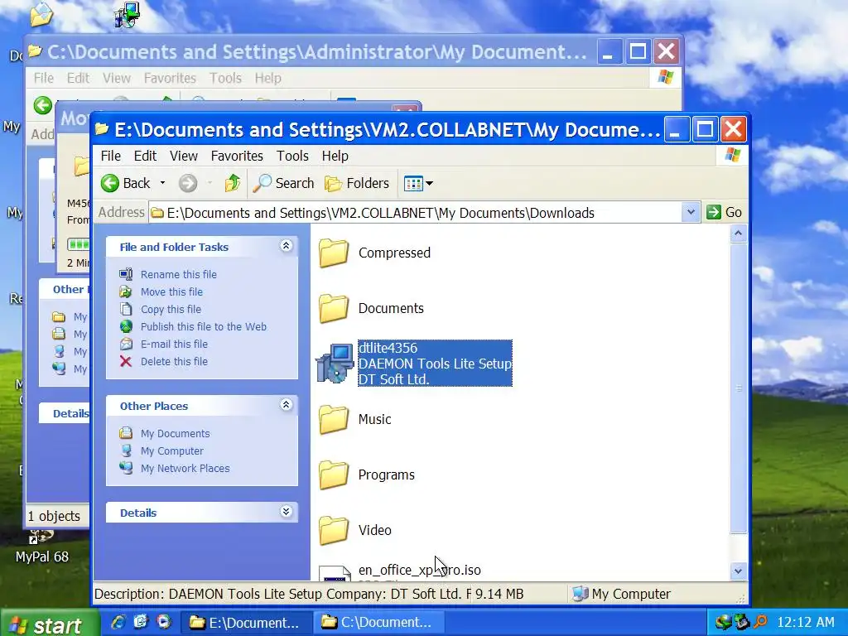Select the en_office_xp_pro.iso file

[419, 570]
